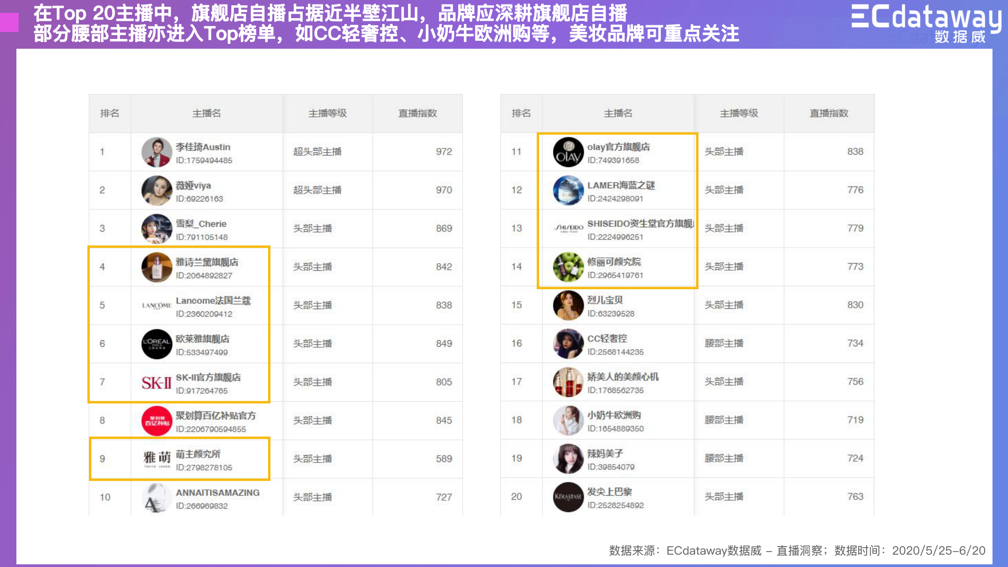This screenshot has width=1008, height=567.
Task: Click the 娇美人的美颜心机 avatar icon
Action: (568, 382)
